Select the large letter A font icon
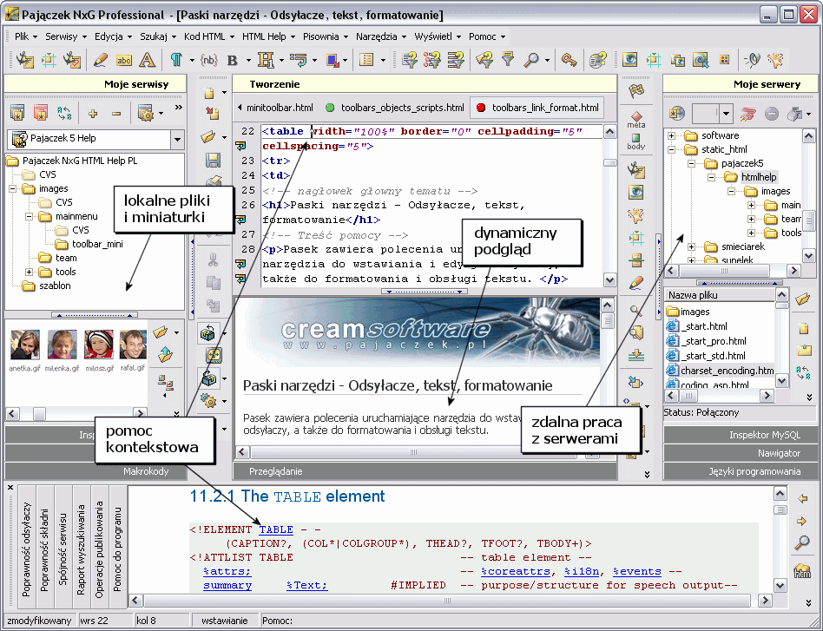 point(147,60)
